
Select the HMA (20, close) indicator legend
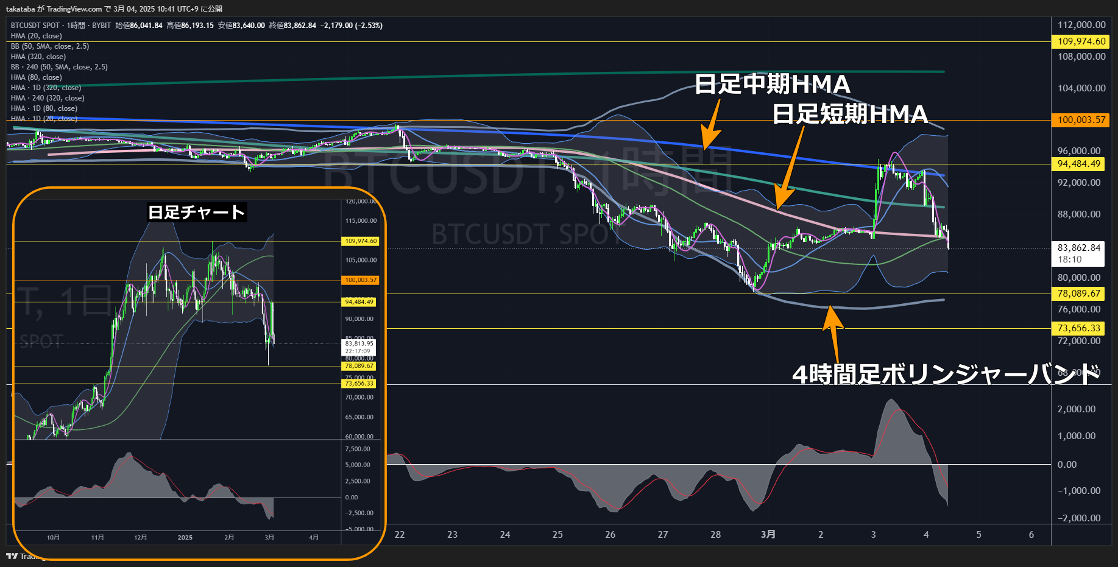(37, 36)
